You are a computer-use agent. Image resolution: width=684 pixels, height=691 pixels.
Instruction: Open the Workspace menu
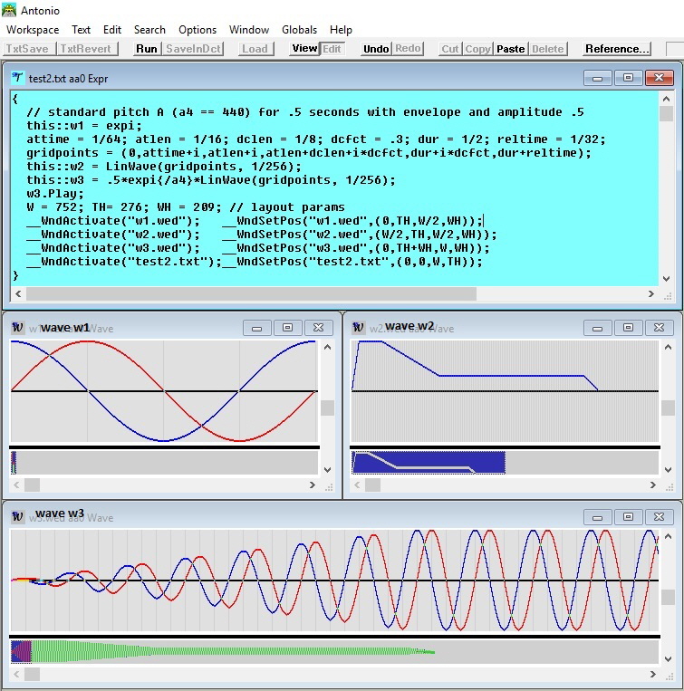tap(33, 30)
